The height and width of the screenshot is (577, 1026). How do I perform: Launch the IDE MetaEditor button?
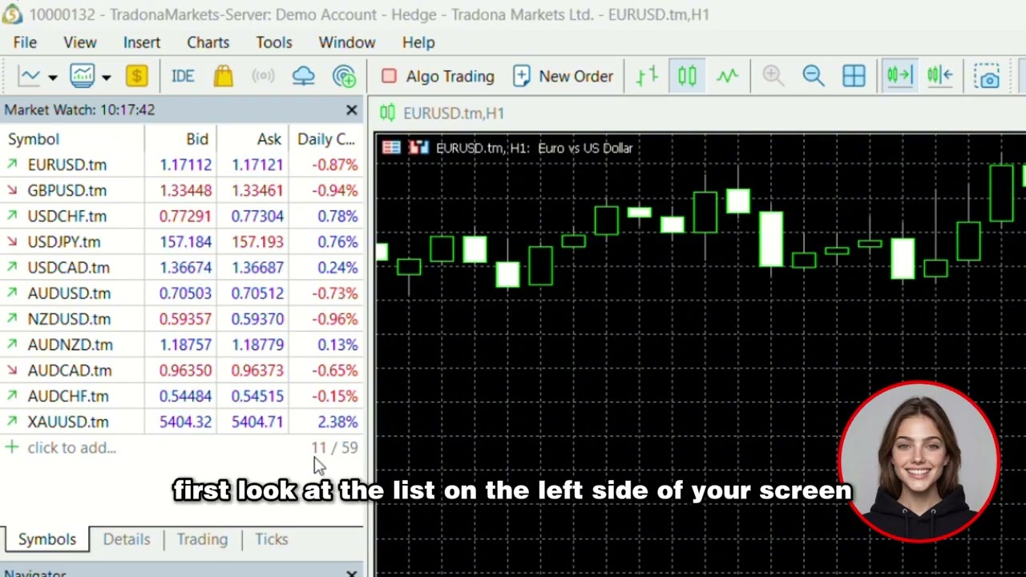[183, 76]
